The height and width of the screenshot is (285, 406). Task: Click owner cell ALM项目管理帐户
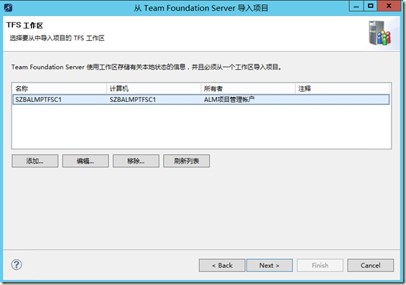(x=229, y=100)
